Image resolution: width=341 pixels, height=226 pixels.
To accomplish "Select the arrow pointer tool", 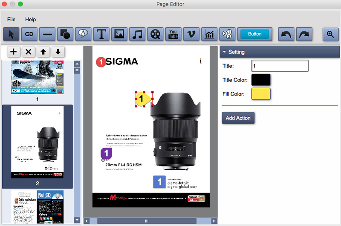I will point(12,34).
